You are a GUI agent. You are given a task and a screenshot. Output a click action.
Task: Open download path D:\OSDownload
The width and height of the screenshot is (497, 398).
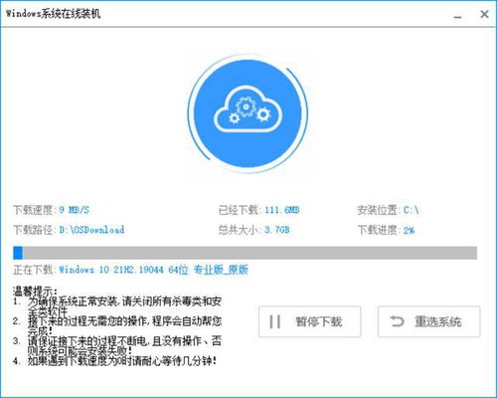click(91, 230)
